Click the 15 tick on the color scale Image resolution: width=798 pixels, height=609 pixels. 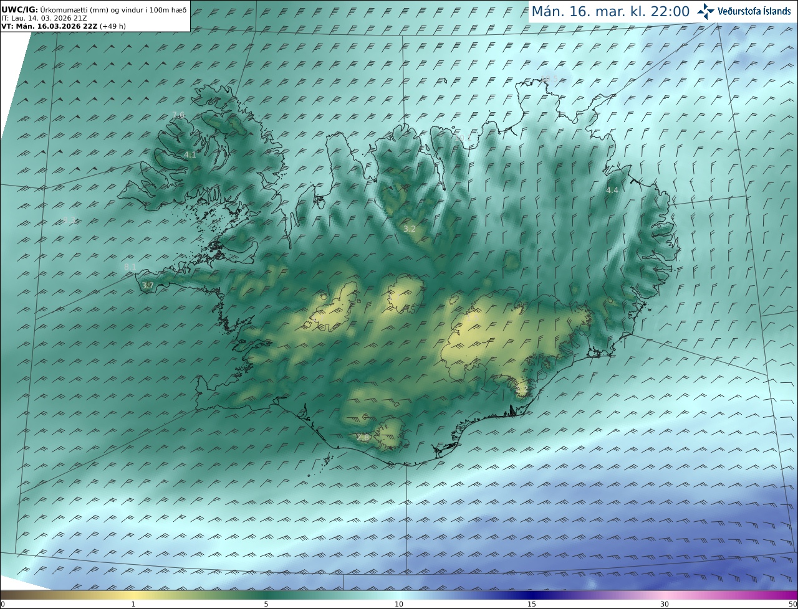click(x=532, y=604)
